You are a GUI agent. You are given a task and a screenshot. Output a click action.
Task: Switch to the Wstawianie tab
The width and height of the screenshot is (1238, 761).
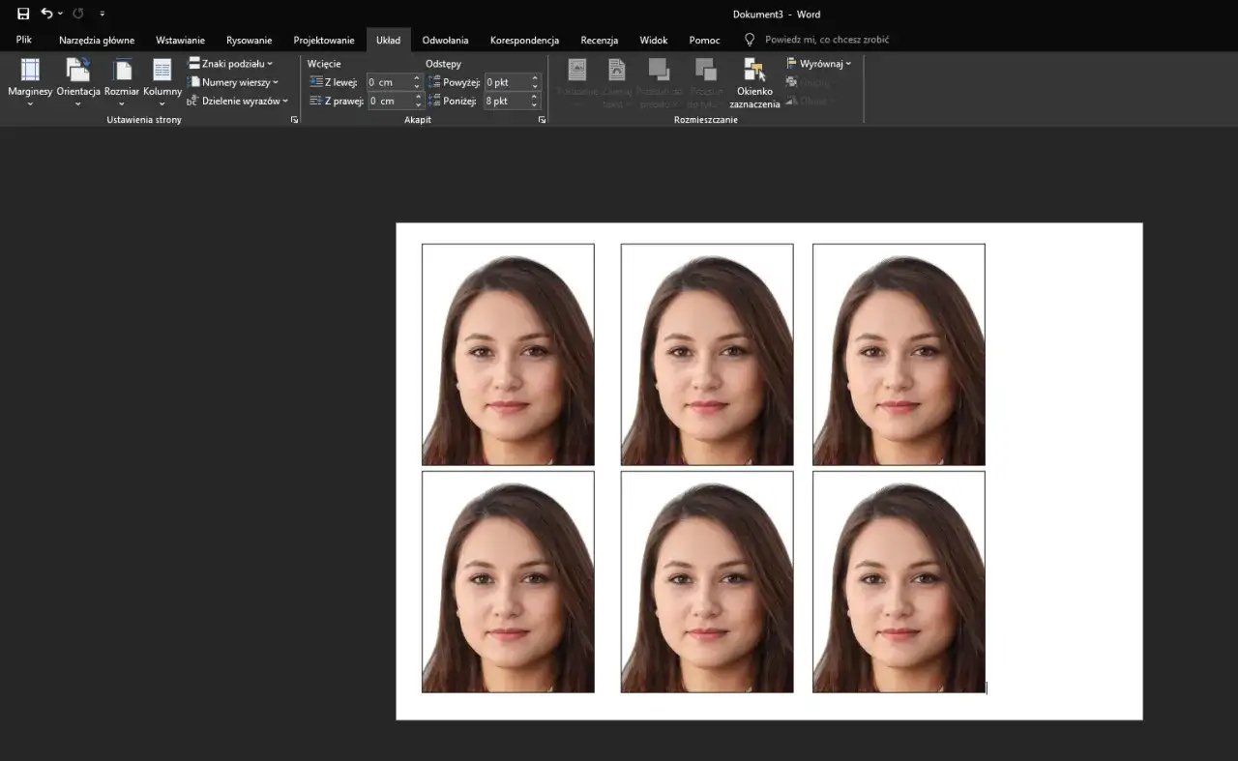[x=180, y=40]
